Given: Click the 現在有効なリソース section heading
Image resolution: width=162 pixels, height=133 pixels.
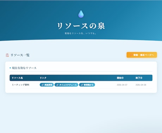Looking at the screenshot, I should (x=24, y=68).
